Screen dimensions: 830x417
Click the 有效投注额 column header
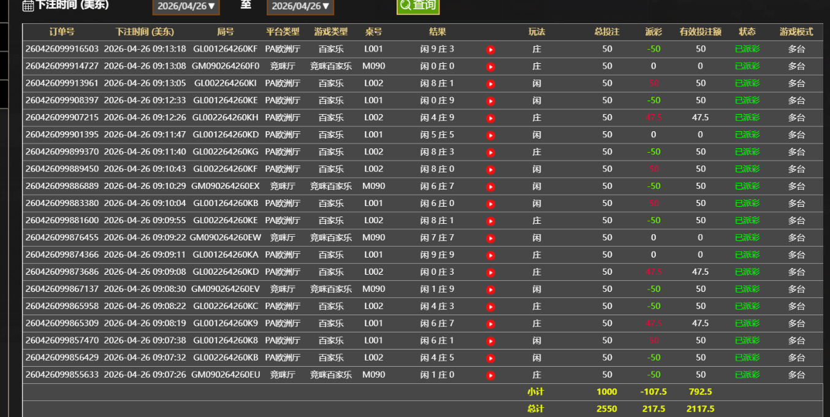click(701, 32)
